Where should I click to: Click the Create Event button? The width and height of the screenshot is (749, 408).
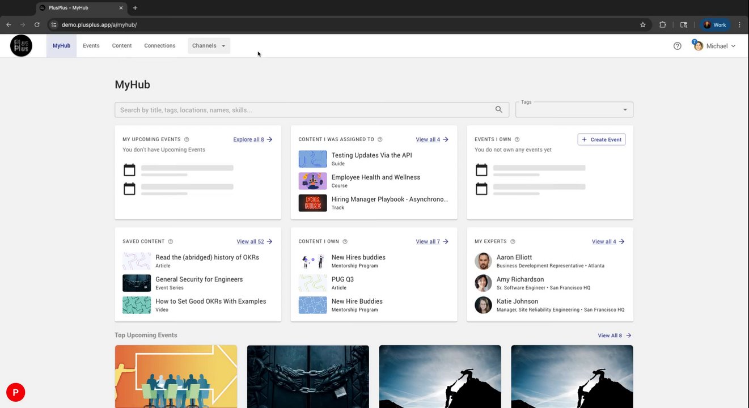602,139
